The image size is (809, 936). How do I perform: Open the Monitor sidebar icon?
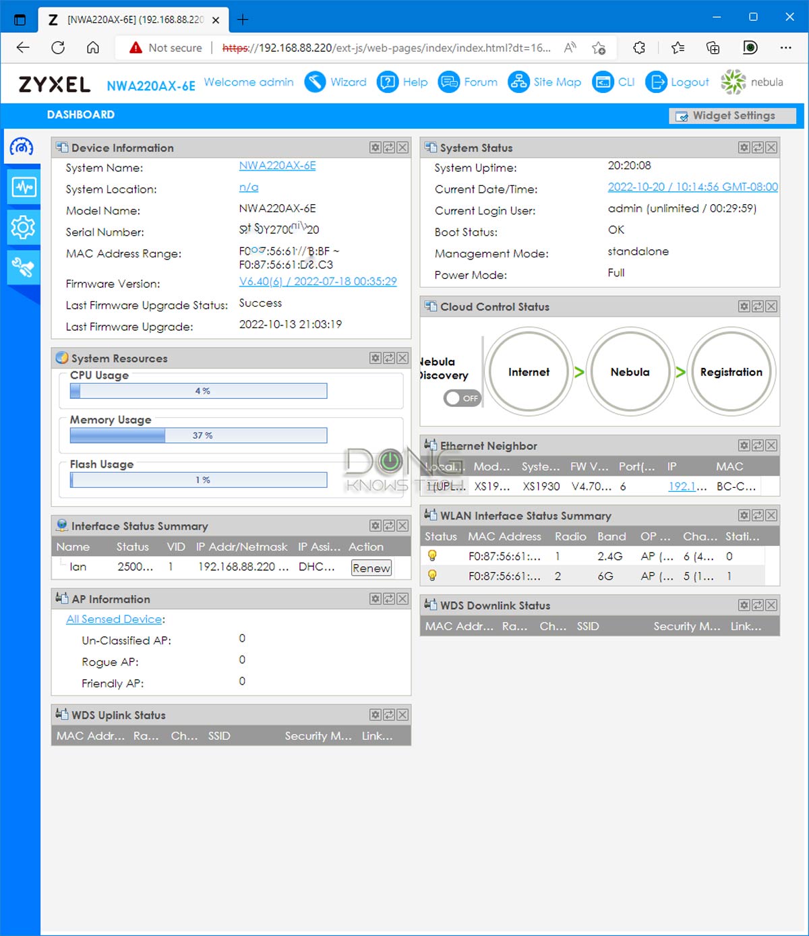click(24, 187)
